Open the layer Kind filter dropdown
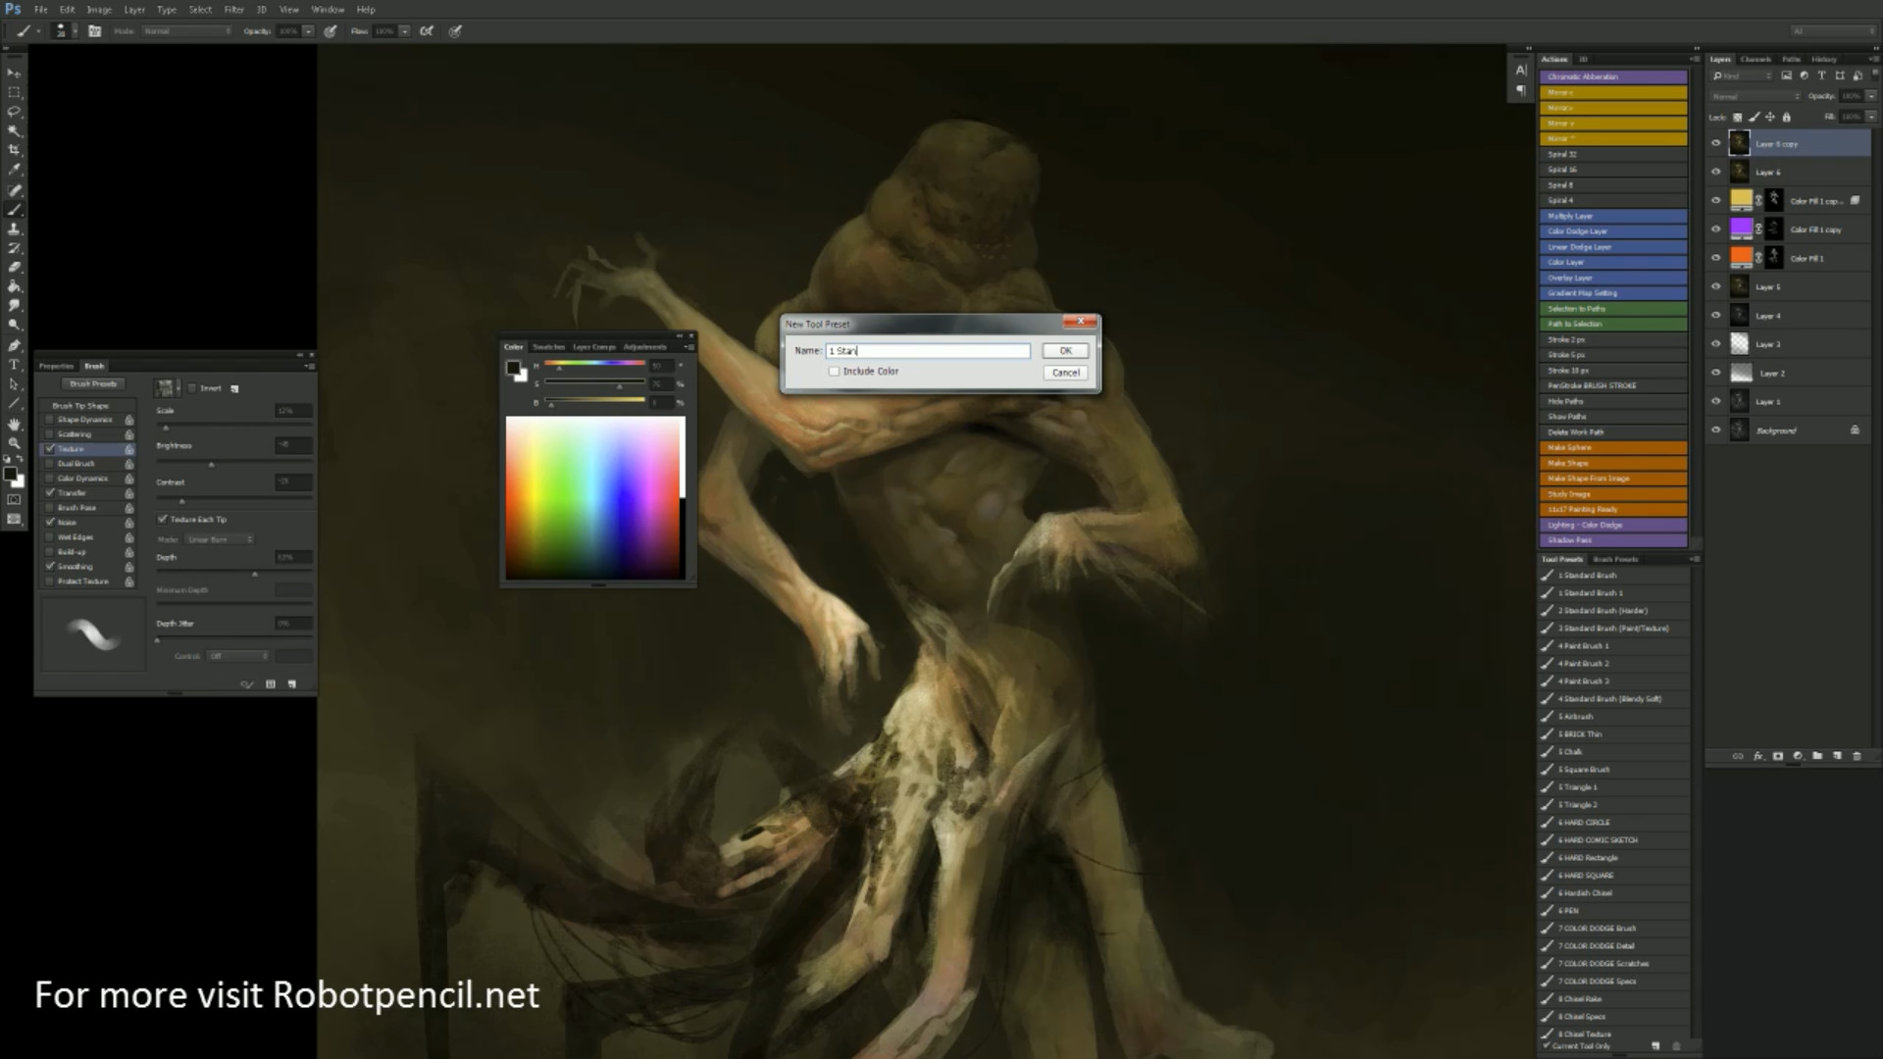This screenshot has width=1883, height=1059. click(1743, 76)
